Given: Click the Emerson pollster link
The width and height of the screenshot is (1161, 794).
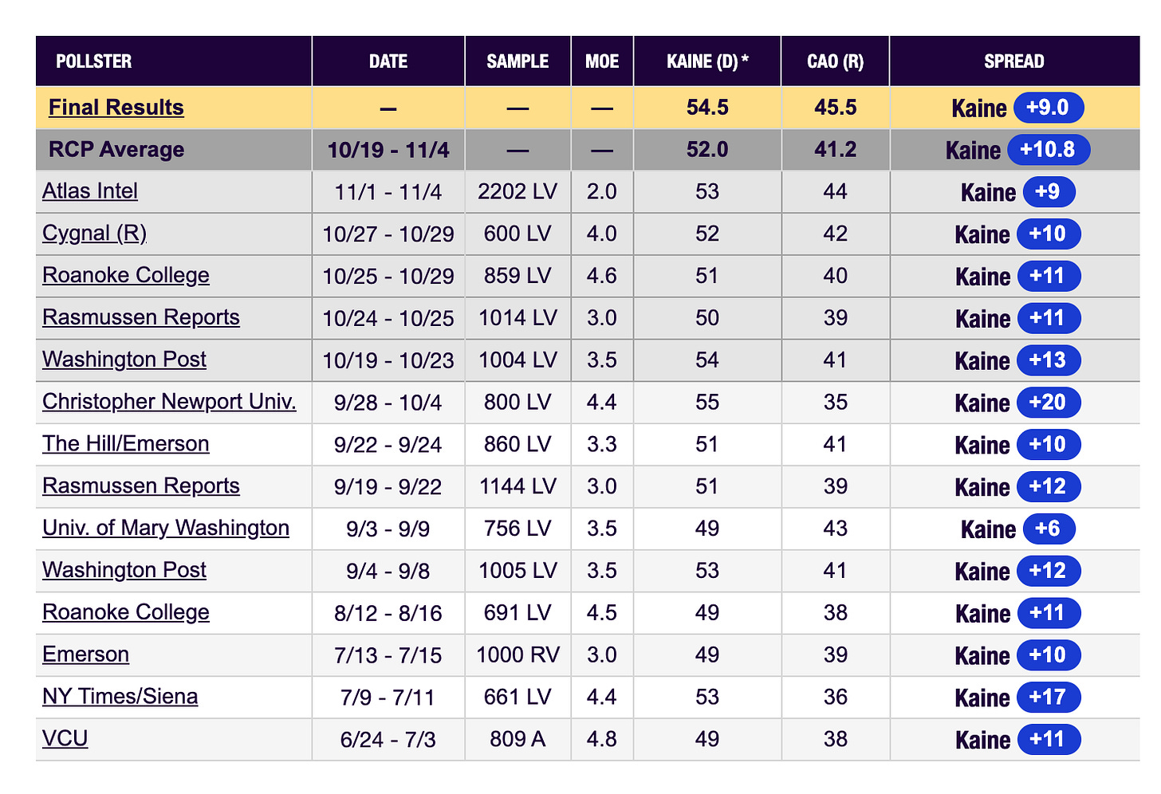Looking at the screenshot, I should (x=86, y=654).
